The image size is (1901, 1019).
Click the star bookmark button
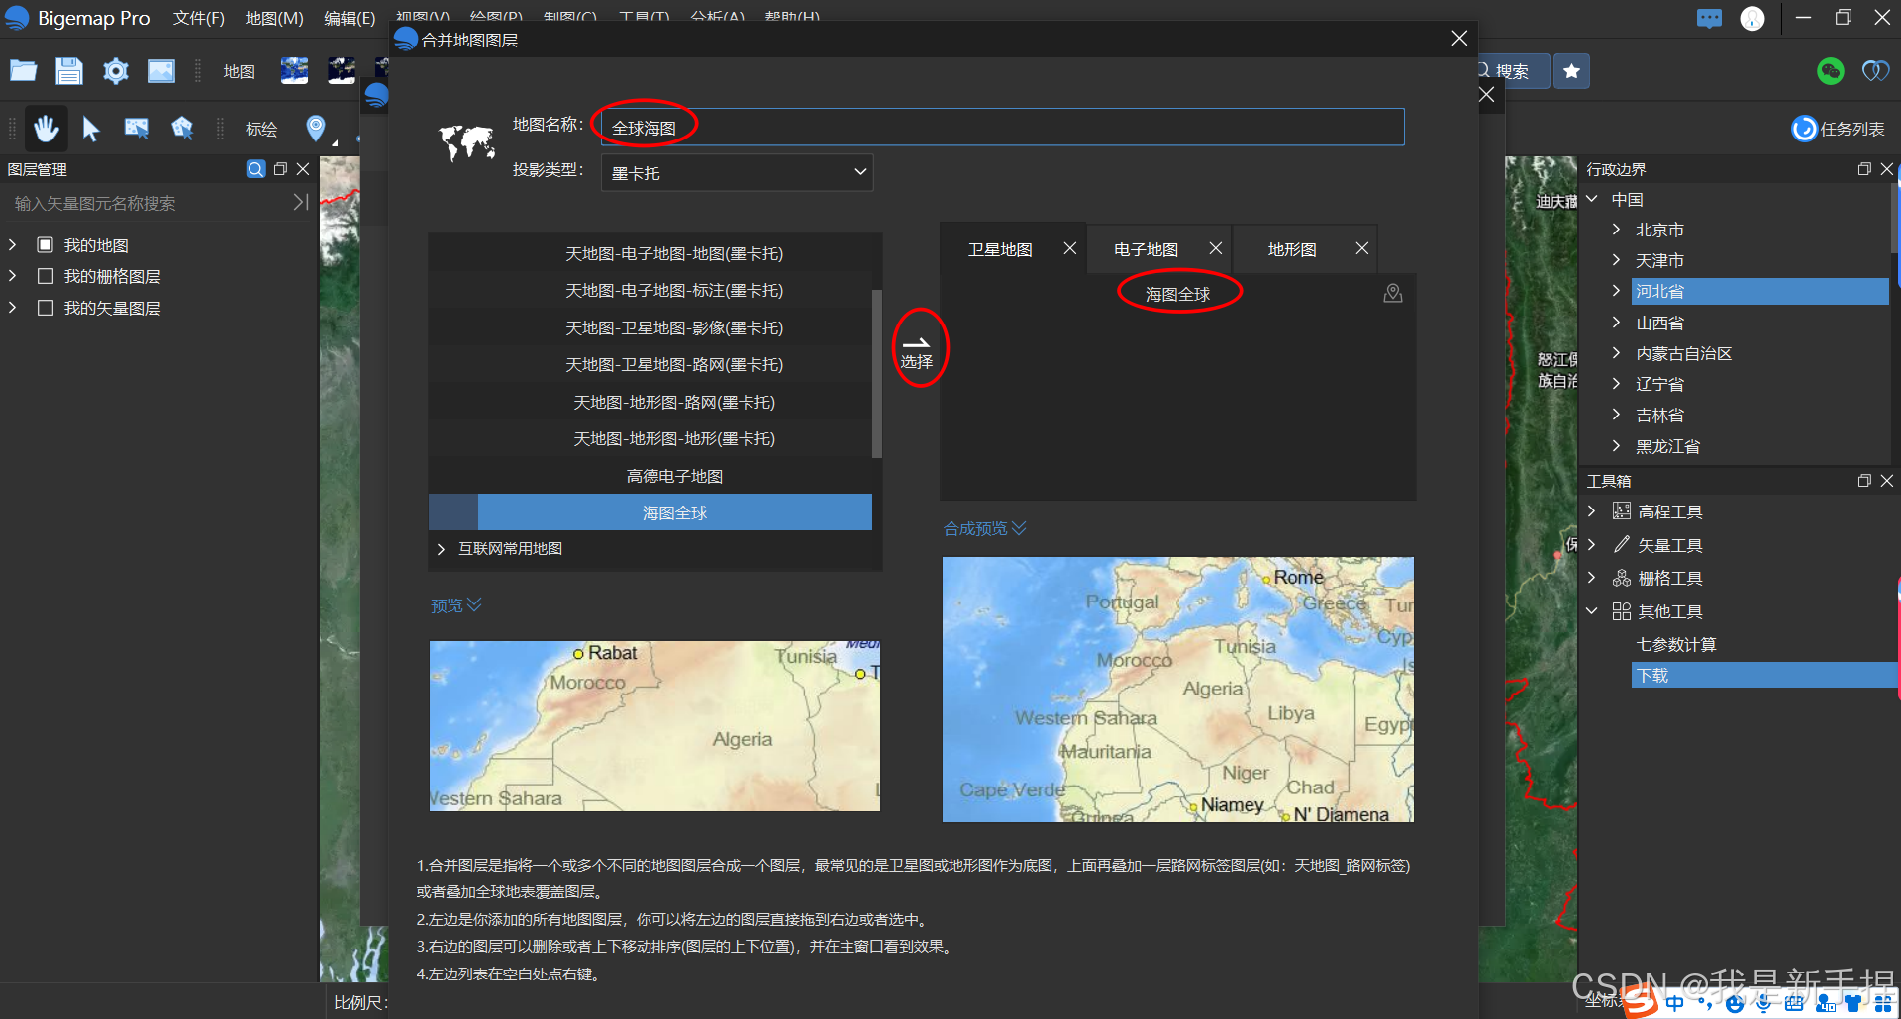(x=1571, y=71)
